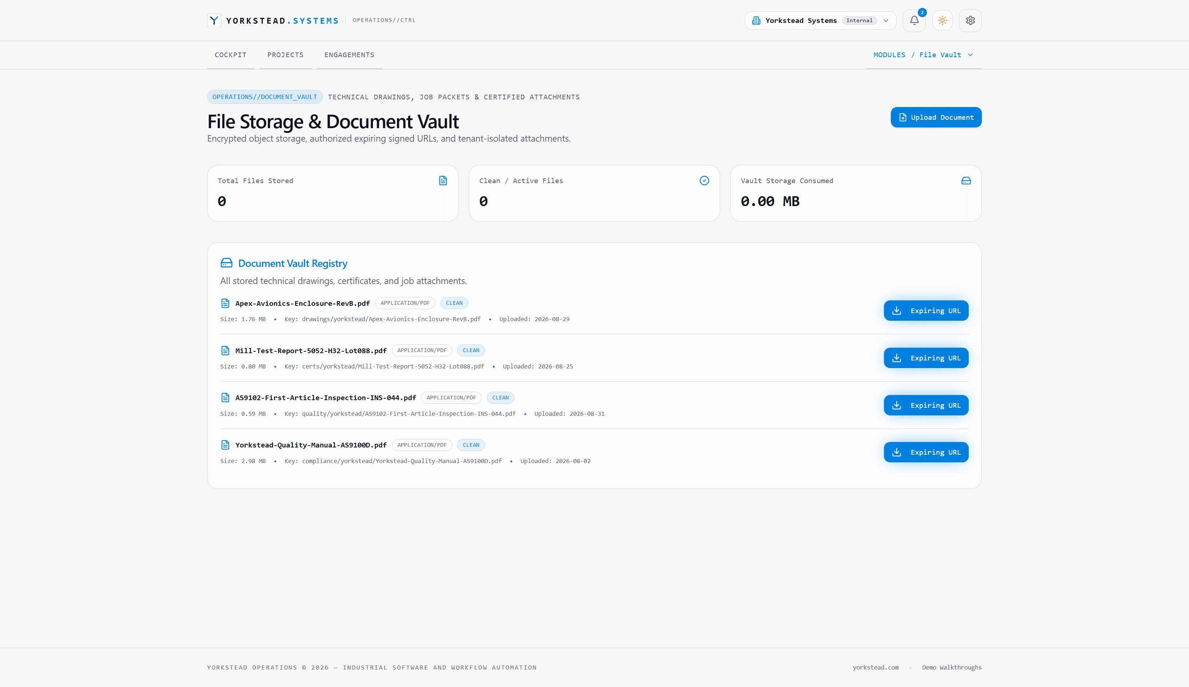Click file icon next to Apex-Avionics-Enclosure-RevB.pdf
The width and height of the screenshot is (1189, 687).
pos(225,303)
